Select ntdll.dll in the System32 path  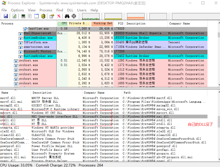tap(104, 124)
